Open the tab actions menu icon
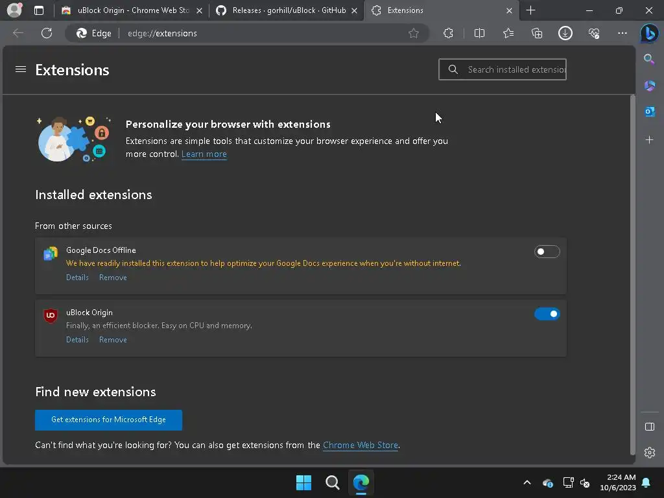This screenshot has width=664, height=498. (x=38, y=10)
